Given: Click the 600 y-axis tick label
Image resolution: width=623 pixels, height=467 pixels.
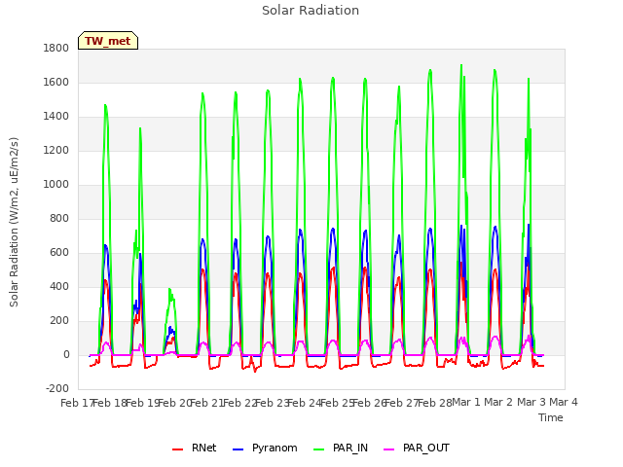Looking at the screenshot, I should [59, 253].
